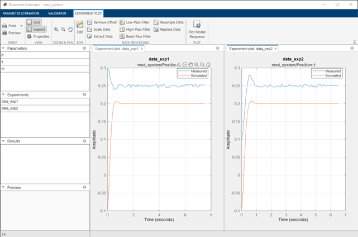Activate the pan hand tool
Screen dimensions: 358x237
pos(70,29)
